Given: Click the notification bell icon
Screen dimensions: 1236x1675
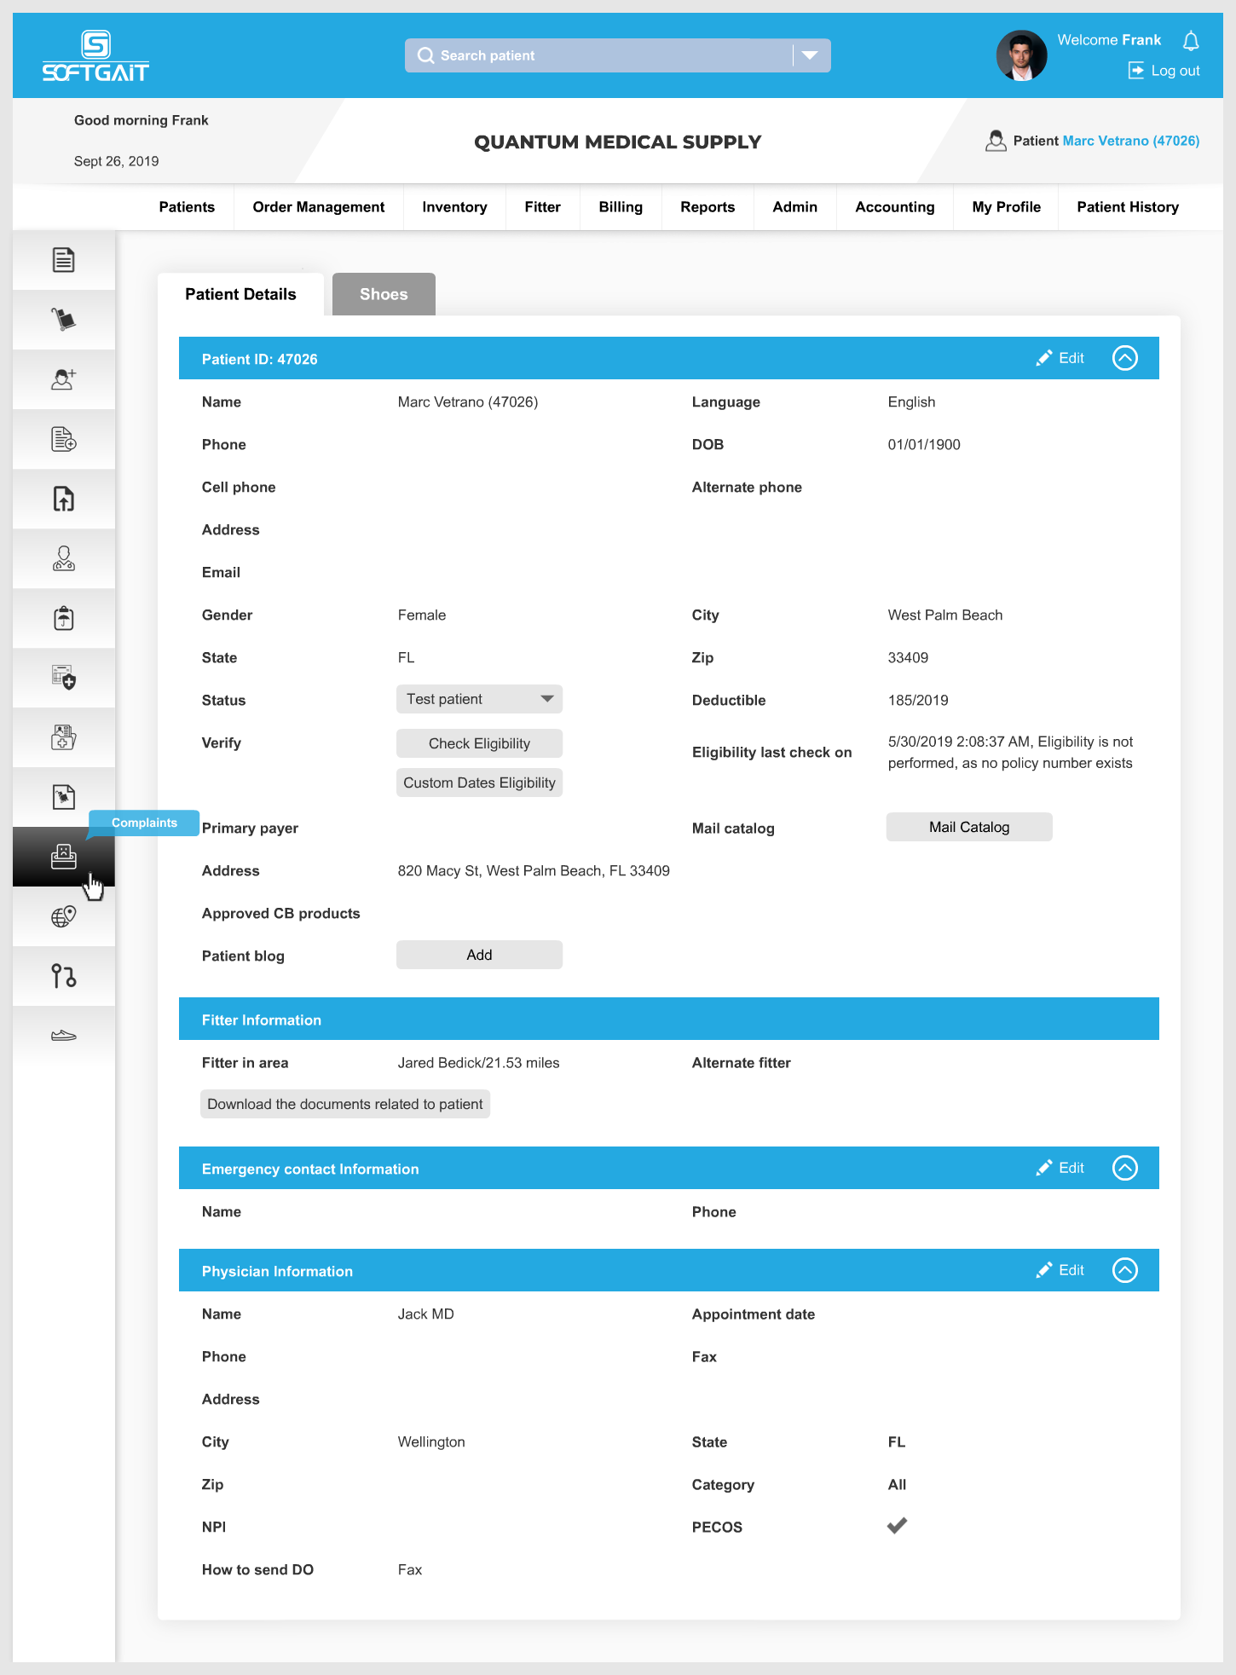Looking at the screenshot, I should click(x=1191, y=41).
